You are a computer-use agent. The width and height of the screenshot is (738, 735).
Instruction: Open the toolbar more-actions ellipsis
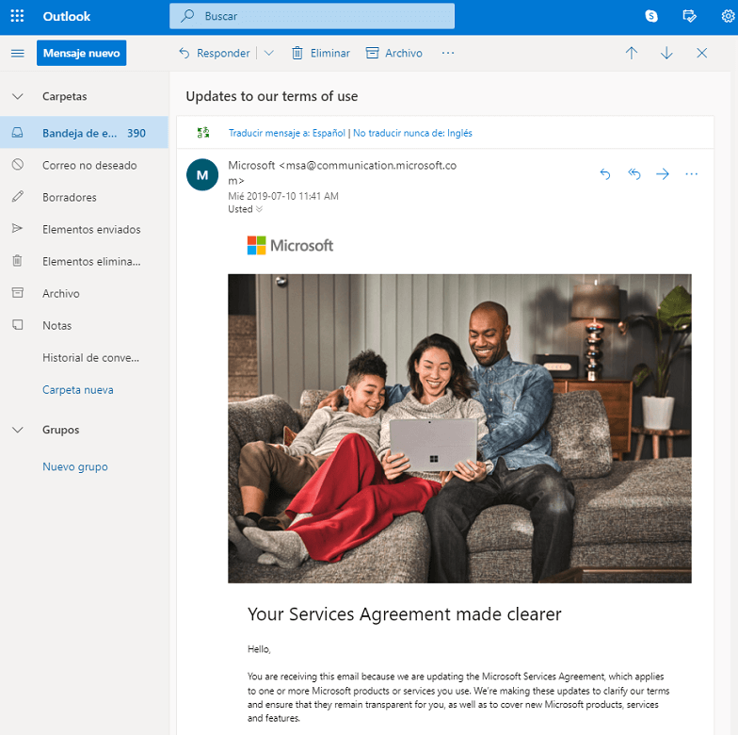448,53
